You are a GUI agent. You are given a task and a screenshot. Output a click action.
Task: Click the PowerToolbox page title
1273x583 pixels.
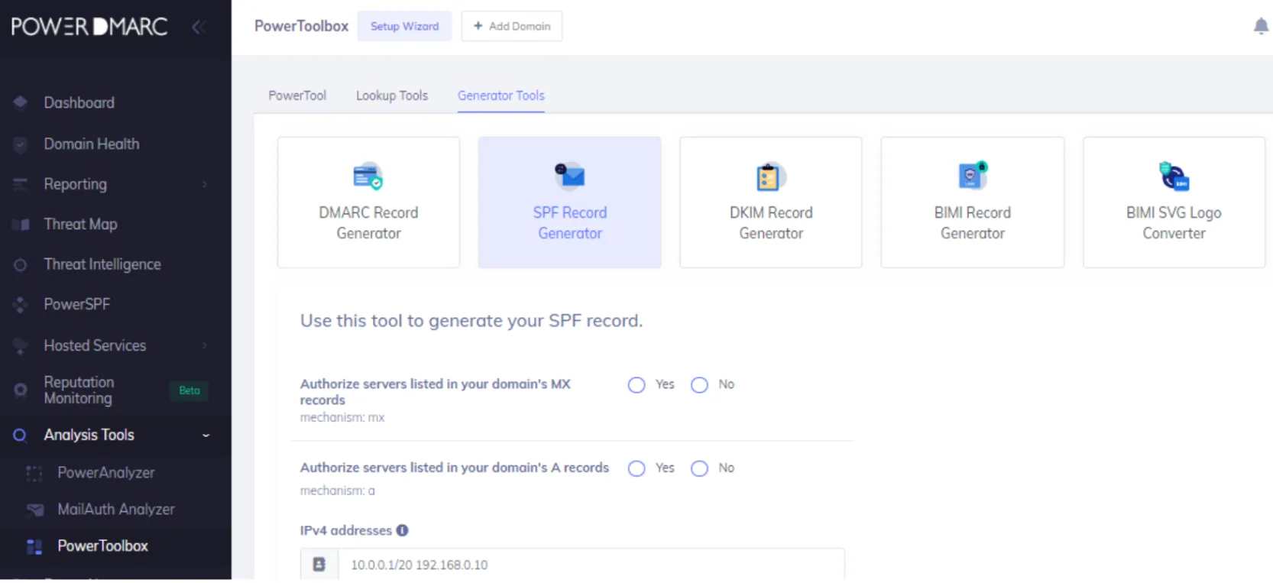tap(301, 26)
